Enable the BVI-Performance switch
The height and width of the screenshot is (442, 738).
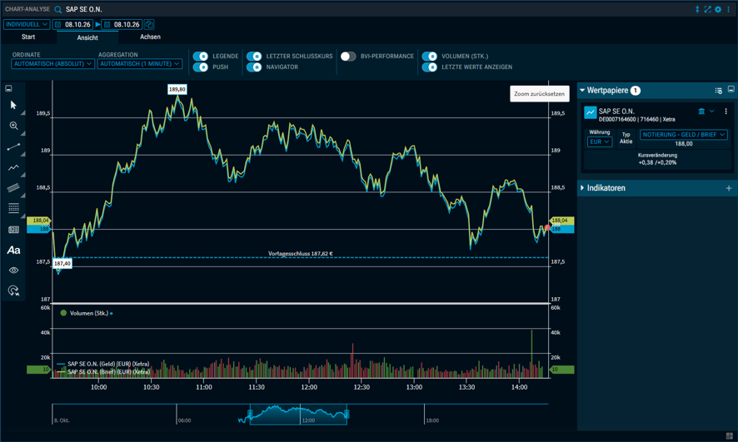[x=348, y=56]
